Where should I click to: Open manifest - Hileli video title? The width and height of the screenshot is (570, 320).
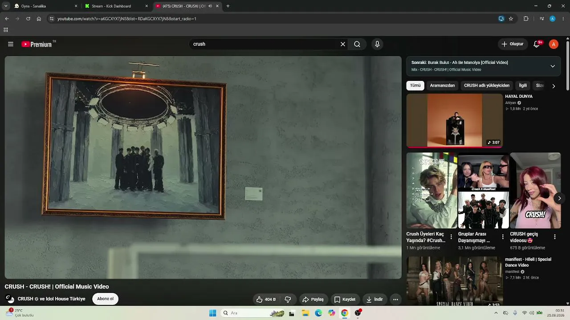(x=528, y=262)
